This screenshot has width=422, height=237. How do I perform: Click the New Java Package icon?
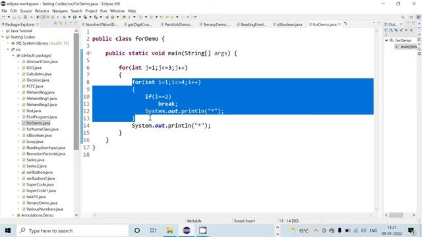107,17
